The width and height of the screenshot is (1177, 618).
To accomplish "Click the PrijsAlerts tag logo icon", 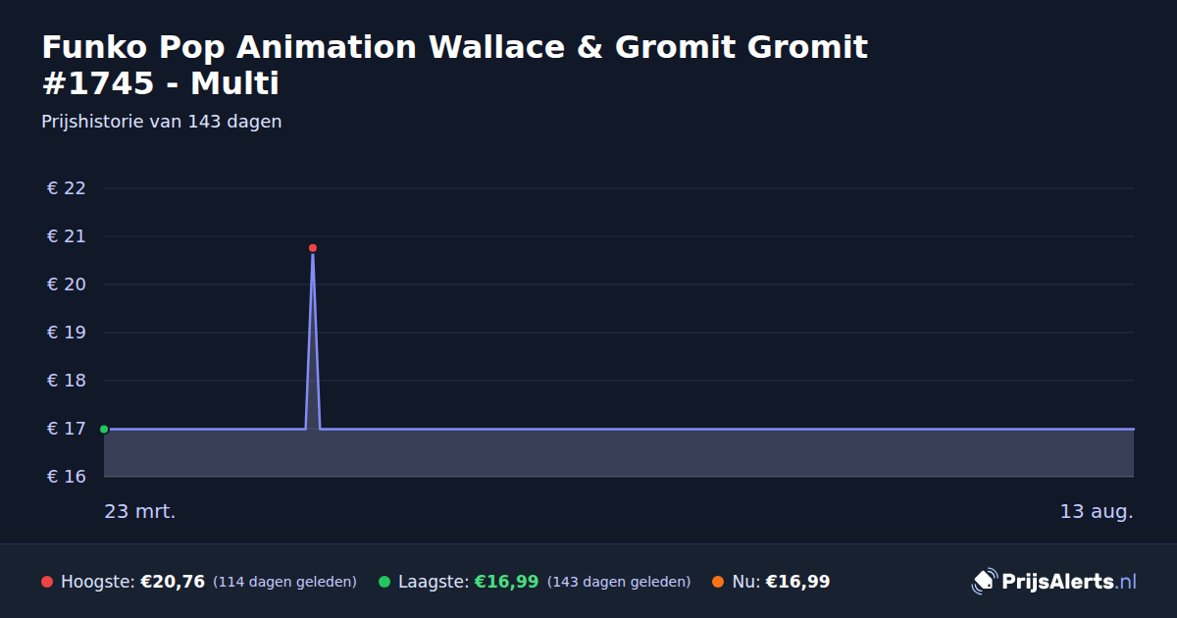I will pyautogui.click(x=984, y=582).
